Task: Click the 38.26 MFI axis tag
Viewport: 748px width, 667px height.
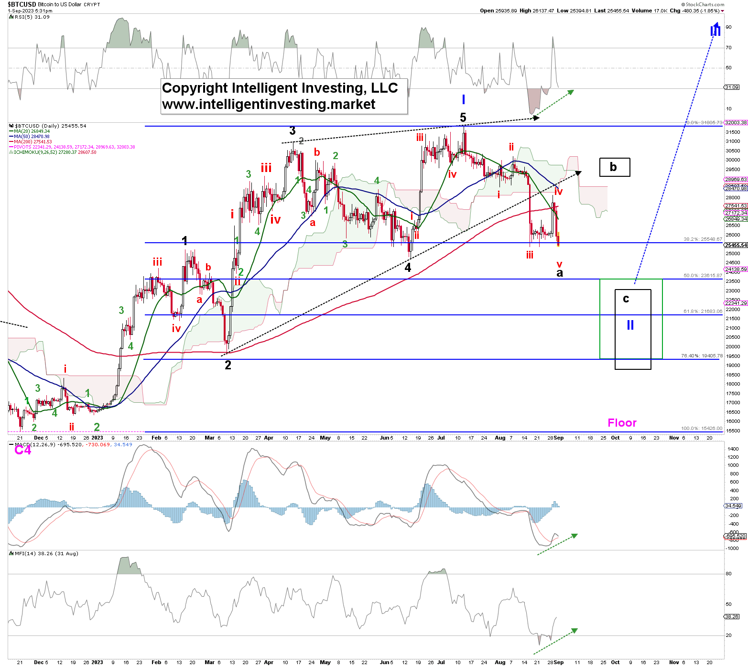Action: (732, 616)
